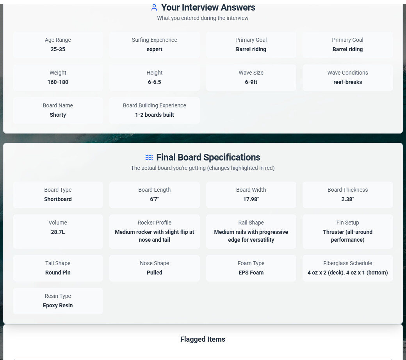The image size is (406, 360).
Task: Click the Height 6-6.5 card
Action: (154, 78)
